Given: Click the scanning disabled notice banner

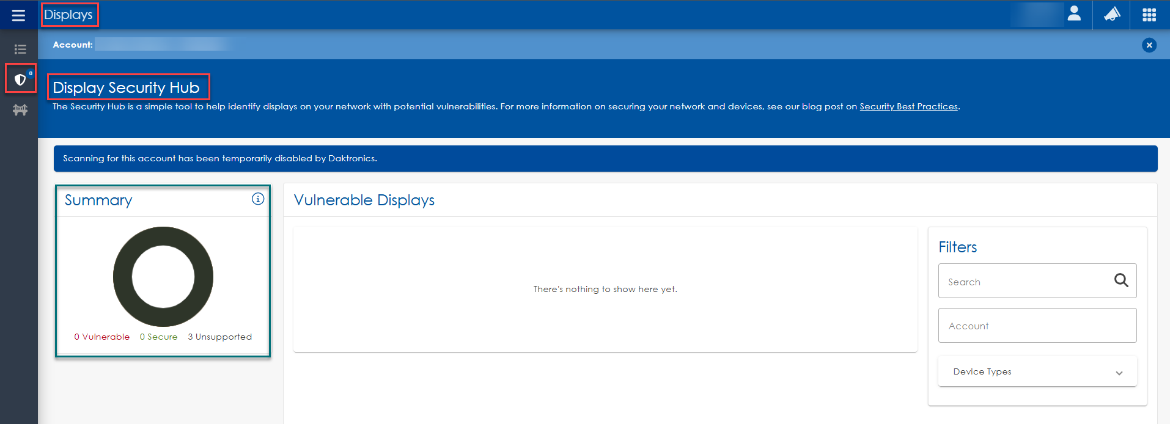Looking at the screenshot, I should click(605, 159).
